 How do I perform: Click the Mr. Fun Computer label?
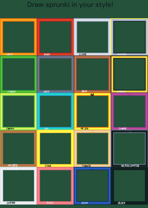pyautogui.click(x=130, y=166)
